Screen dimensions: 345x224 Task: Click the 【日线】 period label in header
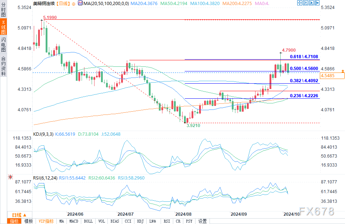point(63,4)
